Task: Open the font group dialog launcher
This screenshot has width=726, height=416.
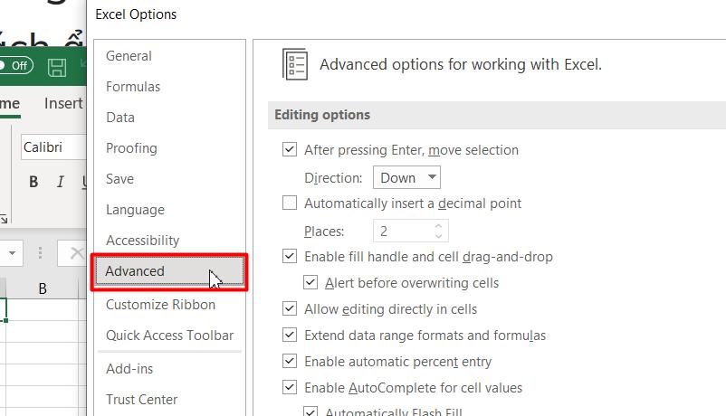Action: click(x=3, y=218)
